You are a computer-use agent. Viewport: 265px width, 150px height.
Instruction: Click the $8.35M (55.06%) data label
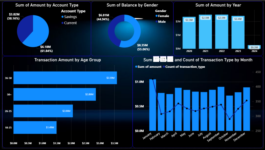(143, 47)
